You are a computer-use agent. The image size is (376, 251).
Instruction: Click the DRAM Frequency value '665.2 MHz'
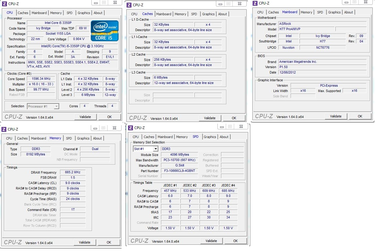click(73, 172)
